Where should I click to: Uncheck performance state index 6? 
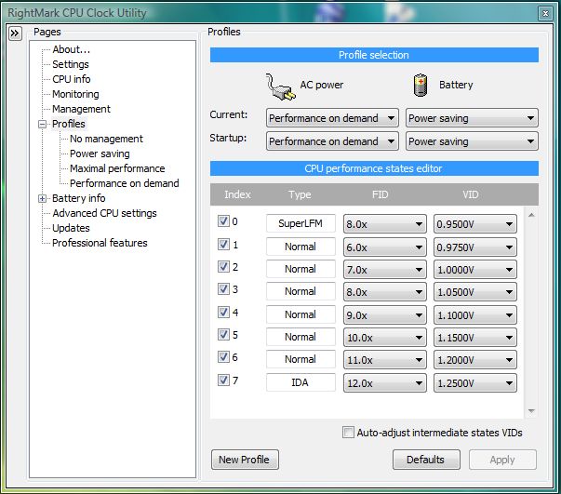[x=223, y=356]
